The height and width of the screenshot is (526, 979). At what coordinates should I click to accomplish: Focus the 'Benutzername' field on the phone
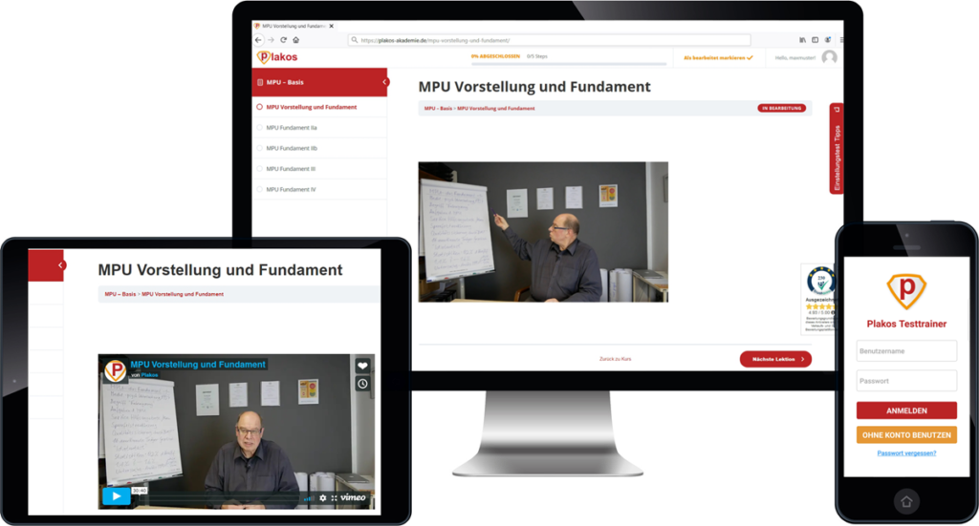[906, 351]
